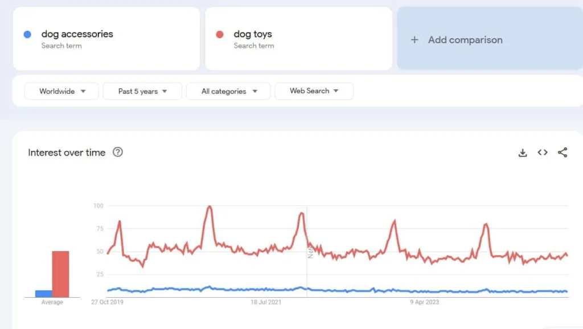Edit the dog accessories search term

point(77,34)
